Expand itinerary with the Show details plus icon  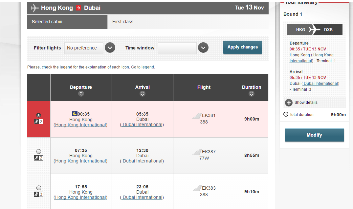pyautogui.click(x=289, y=103)
